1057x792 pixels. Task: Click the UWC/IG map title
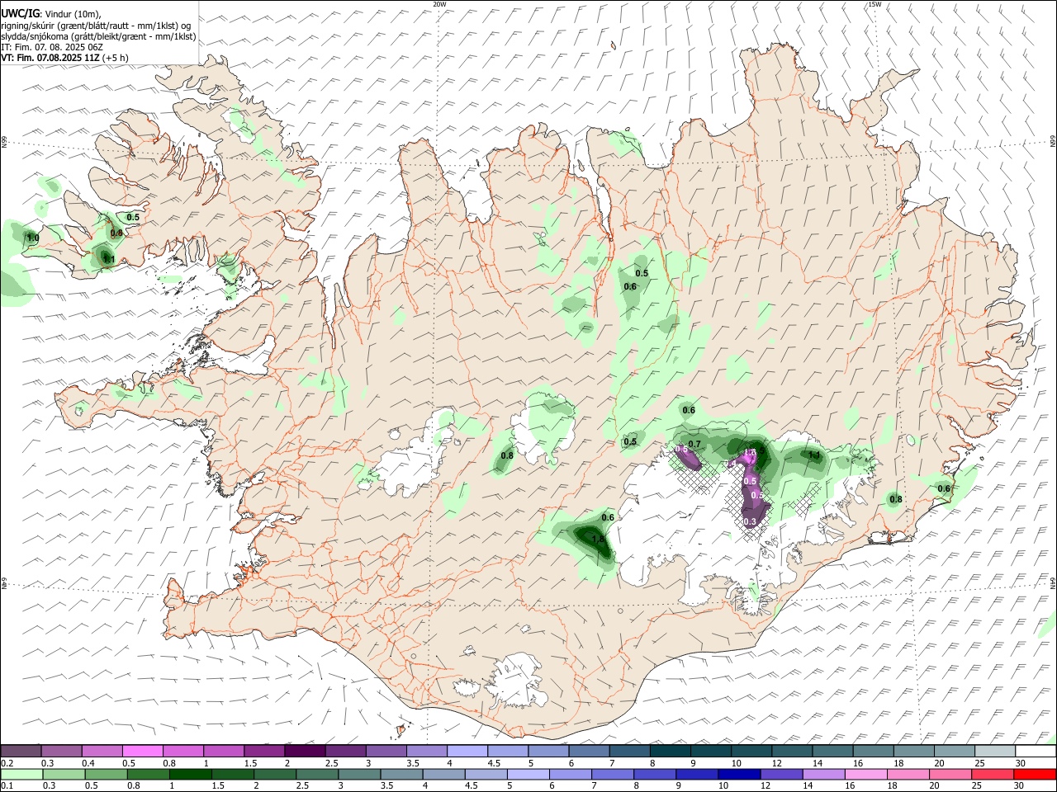tap(20, 13)
